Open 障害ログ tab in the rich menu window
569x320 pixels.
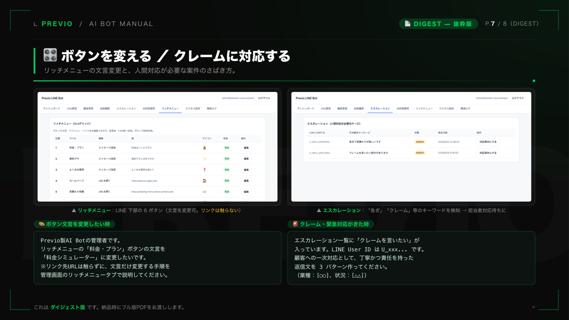[x=212, y=109]
